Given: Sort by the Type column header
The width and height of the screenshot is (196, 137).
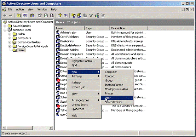Looking at the screenshot, I should [x=97, y=28].
